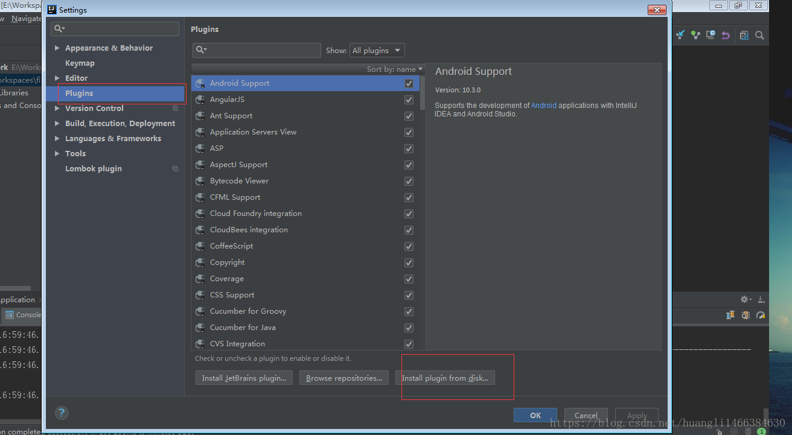Click the Search Everywhere magnifier icon
This screenshot has height=435, width=792.
760,35
